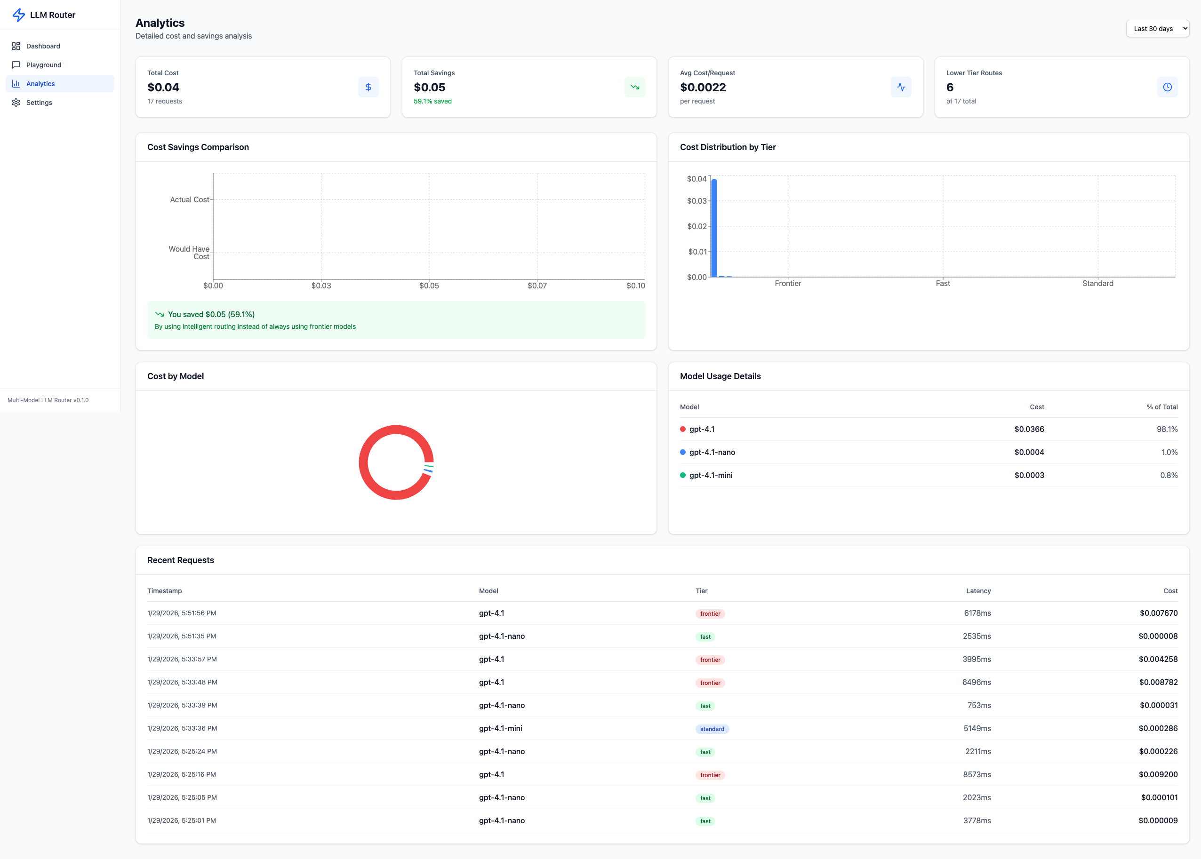Click the '$0.0003' cost for gpt-4.1-mini
The width and height of the screenshot is (1201, 859).
(x=1029, y=475)
